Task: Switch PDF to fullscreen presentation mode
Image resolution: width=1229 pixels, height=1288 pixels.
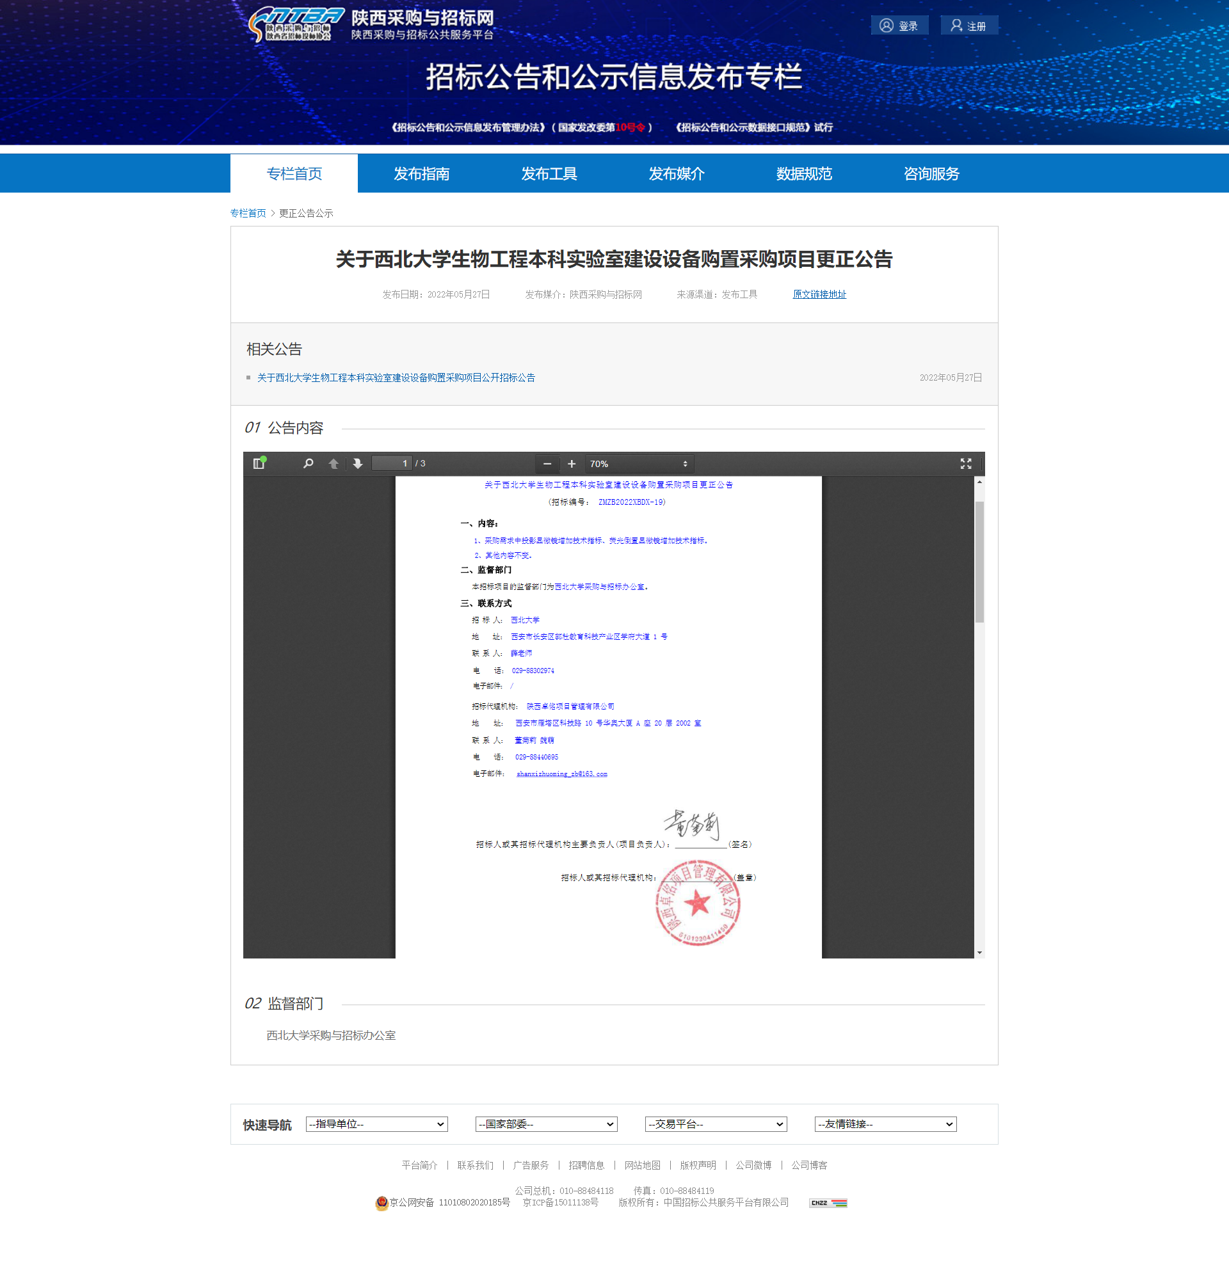Action: pos(966,464)
